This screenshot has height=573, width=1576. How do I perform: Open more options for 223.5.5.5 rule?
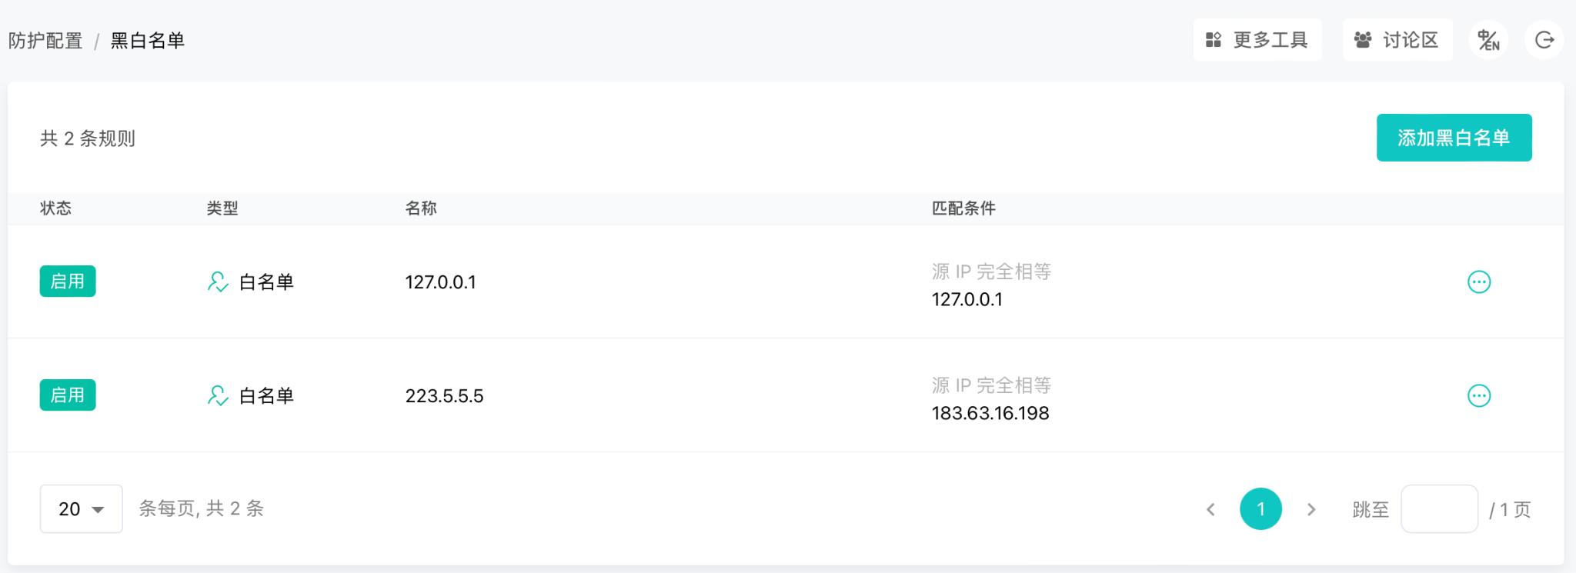pos(1478,396)
